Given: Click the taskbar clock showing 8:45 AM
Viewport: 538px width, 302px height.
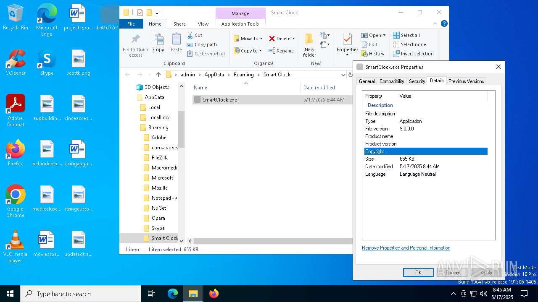Looking at the screenshot, I should pyautogui.click(x=502, y=294).
